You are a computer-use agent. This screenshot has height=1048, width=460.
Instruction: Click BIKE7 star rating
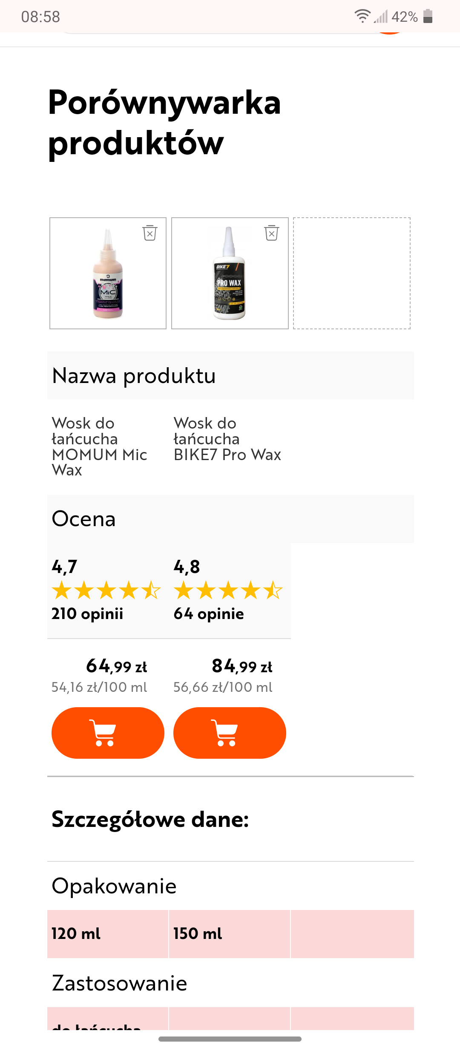tap(228, 590)
